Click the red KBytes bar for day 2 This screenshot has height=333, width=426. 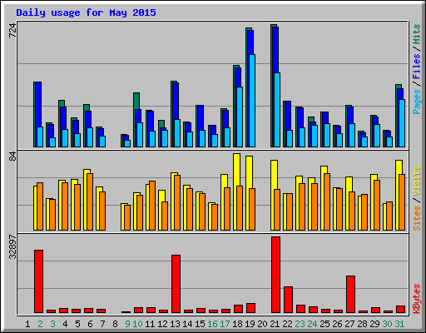pyautogui.click(x=38, y=281)
